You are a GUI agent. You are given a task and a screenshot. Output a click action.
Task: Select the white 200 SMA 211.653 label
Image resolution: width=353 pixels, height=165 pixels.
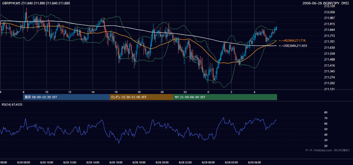point(293,46)
